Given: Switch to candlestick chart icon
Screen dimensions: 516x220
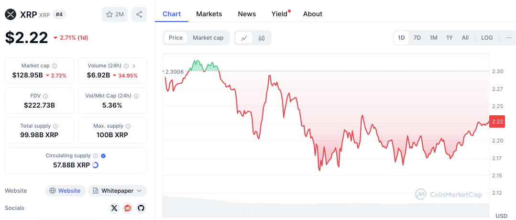Looking at the screenshot, I should [x=262, y=38].
